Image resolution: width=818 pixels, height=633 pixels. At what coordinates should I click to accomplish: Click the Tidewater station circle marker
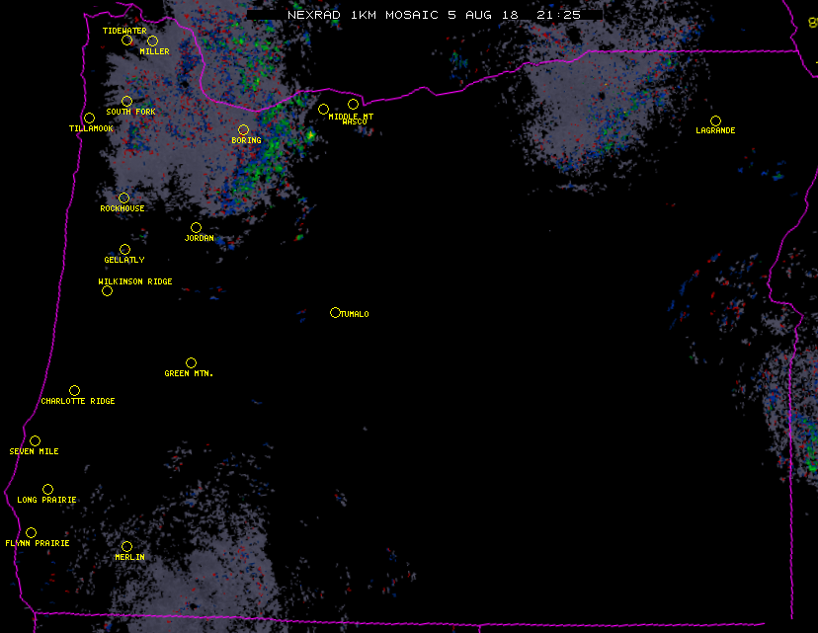pyautogui.click(x=126, y=40)
